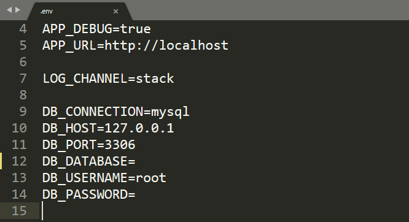Click the 3306 port value
Screen dimensions: 409x222
(x=120, y=145)
